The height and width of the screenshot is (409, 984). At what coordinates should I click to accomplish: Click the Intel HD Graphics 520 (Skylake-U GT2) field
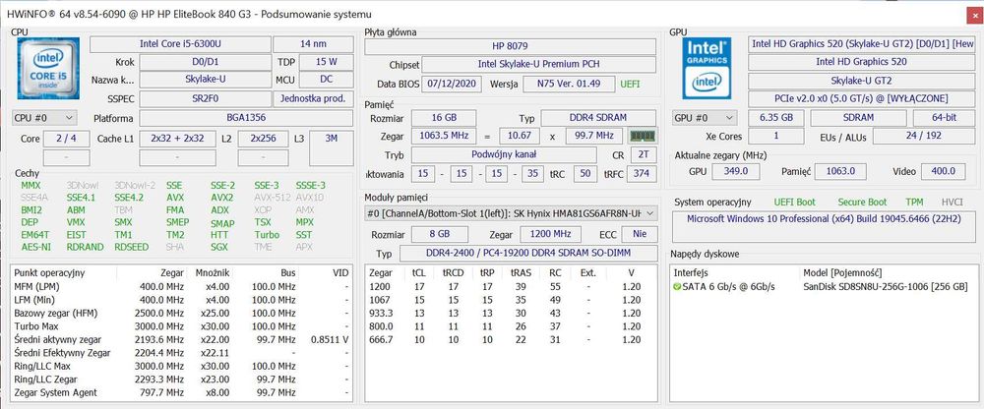pyautogui.click(x=862, y=44)
